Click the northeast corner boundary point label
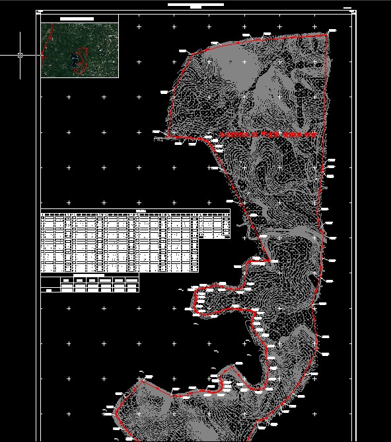The width and height of the screenshot is (391, 442). click(332, 30)
